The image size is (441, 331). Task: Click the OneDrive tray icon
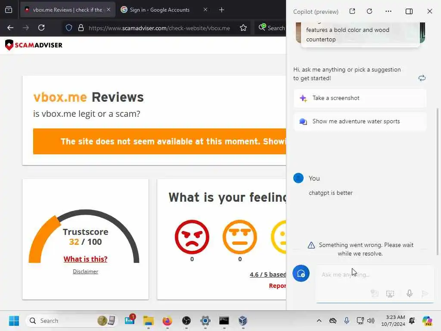pos(333,321)
